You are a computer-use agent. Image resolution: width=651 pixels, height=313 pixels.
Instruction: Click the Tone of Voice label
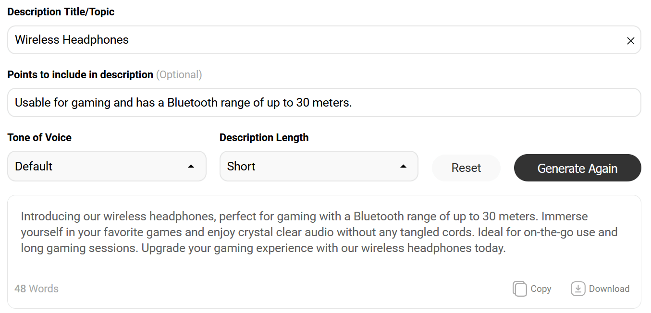click(x=39, y=137)
